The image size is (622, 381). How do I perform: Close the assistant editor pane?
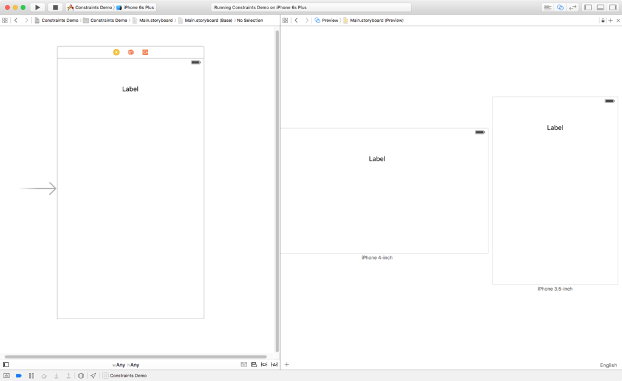coord(618,20)
